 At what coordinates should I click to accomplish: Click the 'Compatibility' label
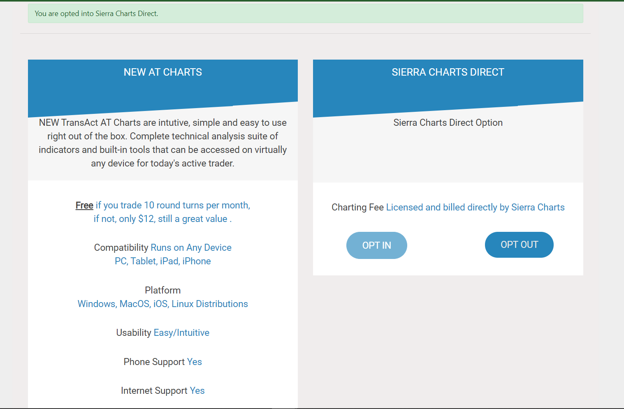[121, 247]
